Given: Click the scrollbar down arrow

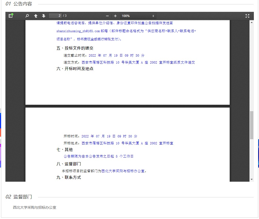Looking at the screenshot, I should (252, 179).
